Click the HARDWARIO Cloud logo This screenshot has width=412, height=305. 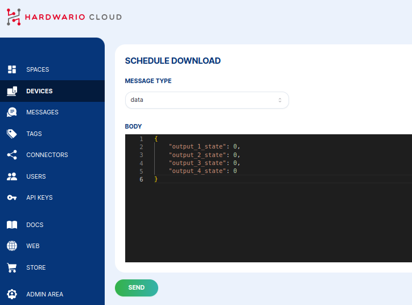pos(64,17)
